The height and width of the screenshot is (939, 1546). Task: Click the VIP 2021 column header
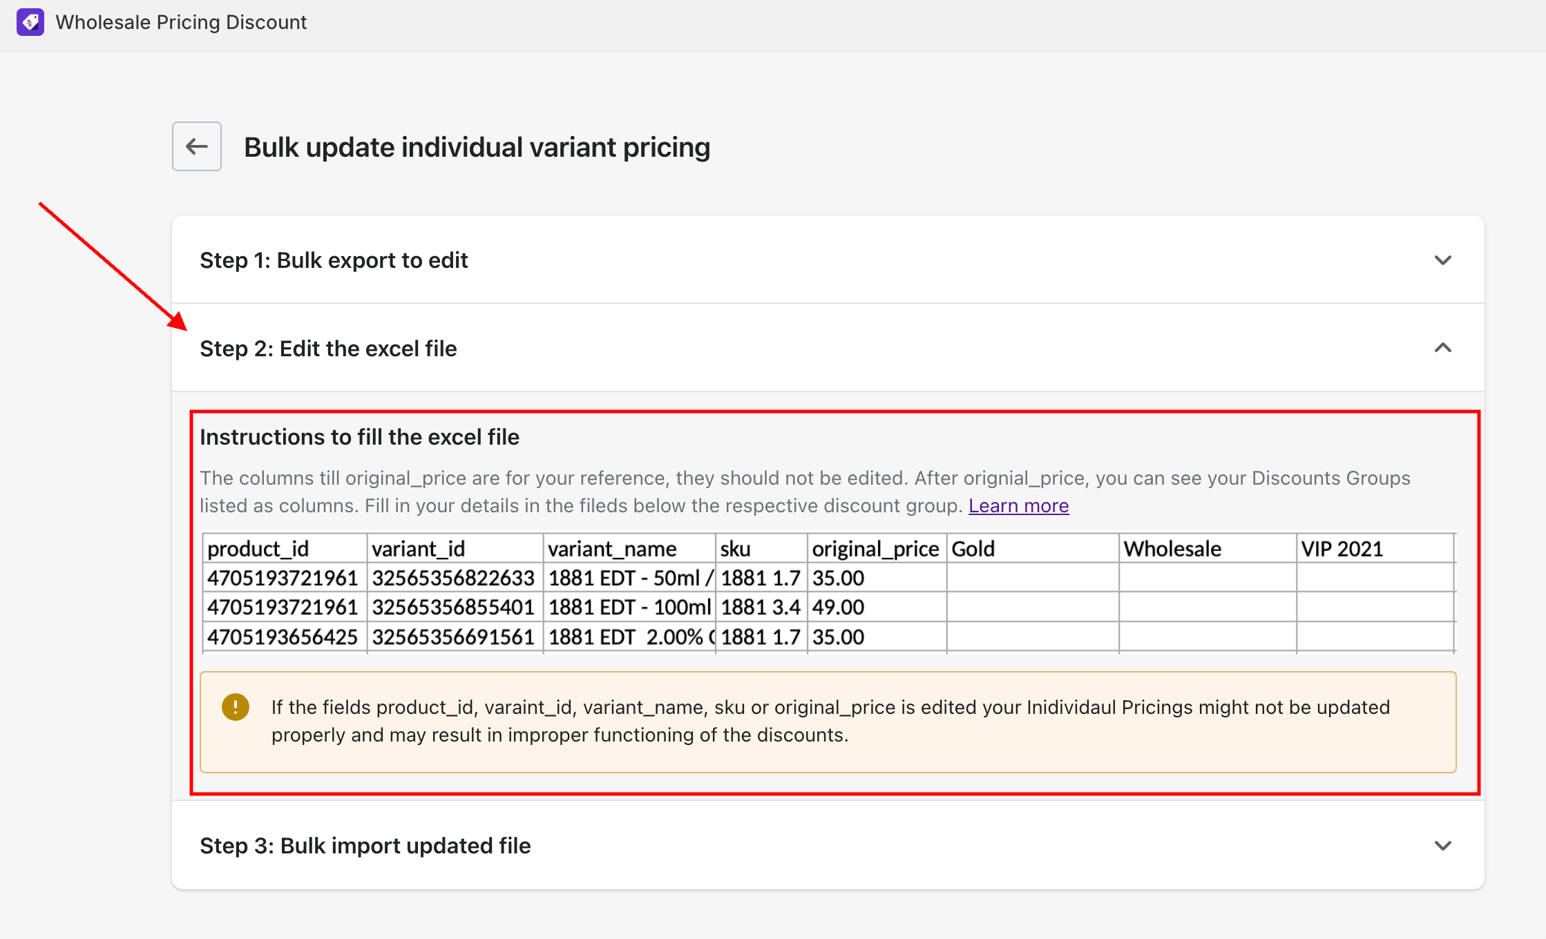click(x=1375, y=548)
